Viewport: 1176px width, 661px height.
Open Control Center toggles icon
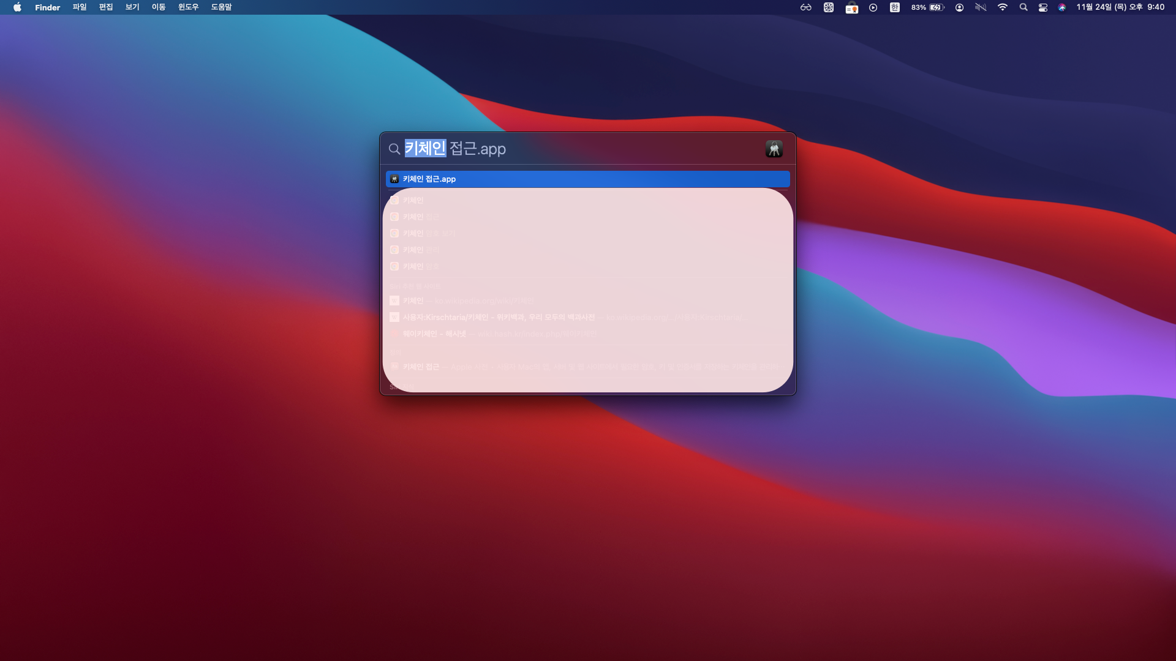point(1042,7)
